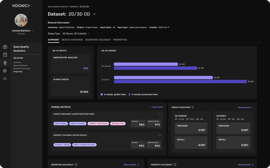
Task: Open the users team sidebar icon
Action: click(x=5, y=79)
